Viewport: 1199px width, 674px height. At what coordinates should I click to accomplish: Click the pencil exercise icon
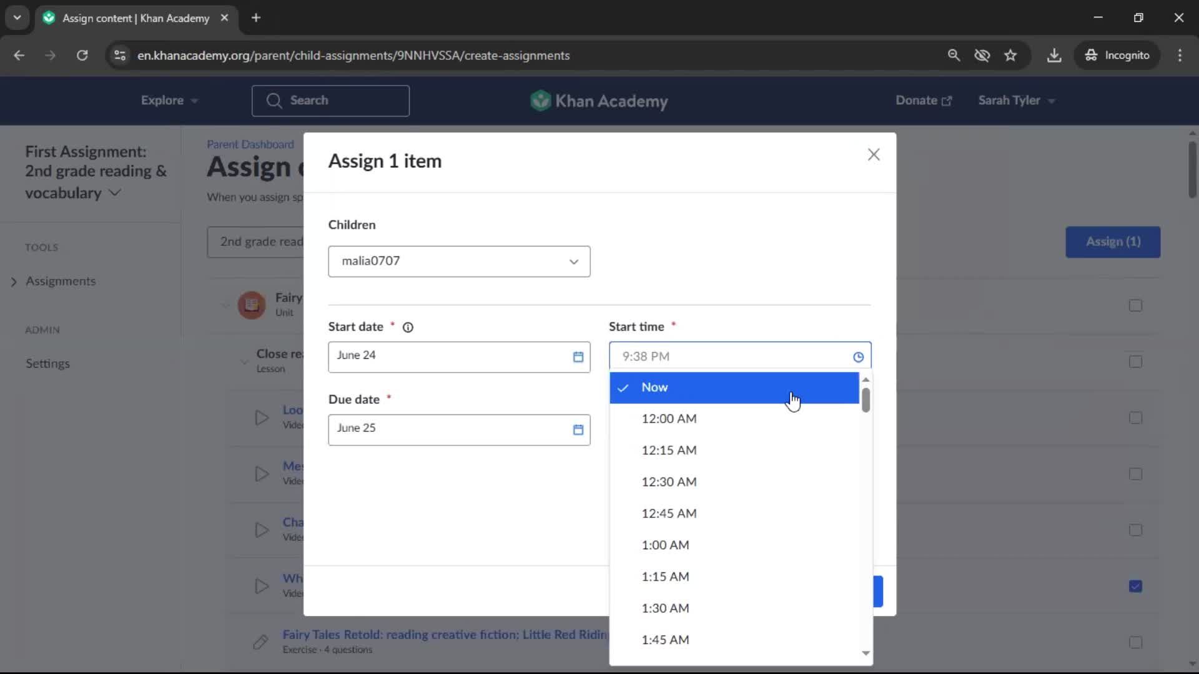click(x=261, y=642)
